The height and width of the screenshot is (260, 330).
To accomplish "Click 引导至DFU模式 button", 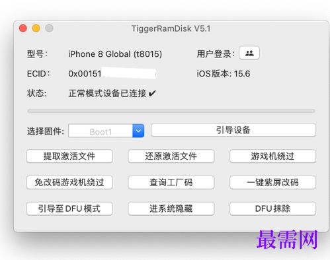I will coord(69,209).
